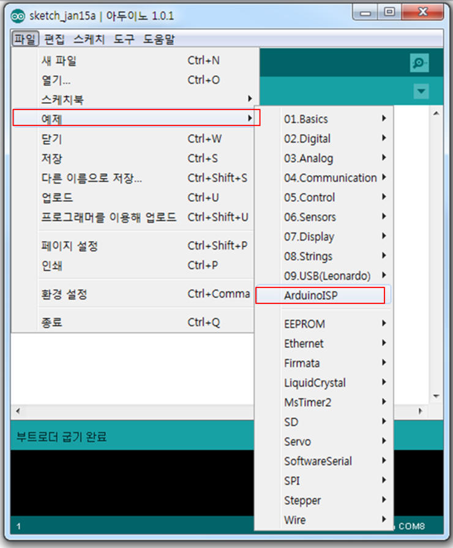Click the horizontal scrollbar left arrow

[x=17, y=411]
